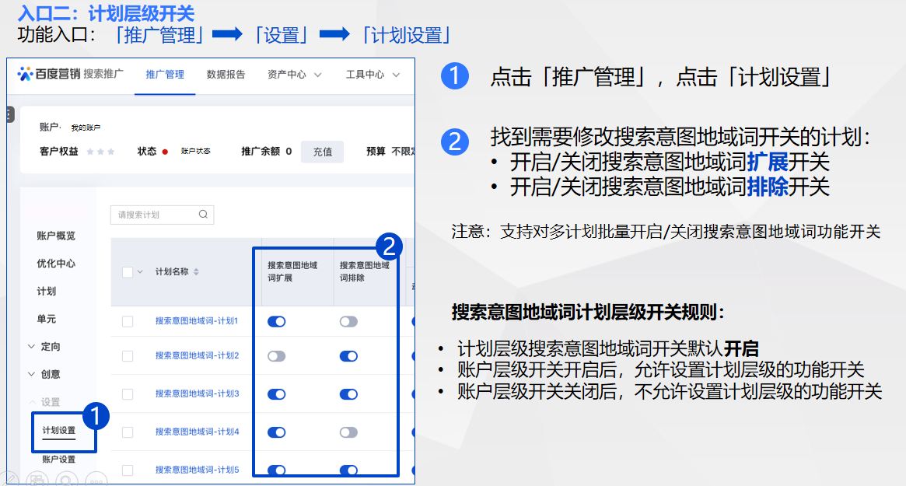Click the 客户权益 star rating icons
This screenshot has height=486, width=906.
100,152
